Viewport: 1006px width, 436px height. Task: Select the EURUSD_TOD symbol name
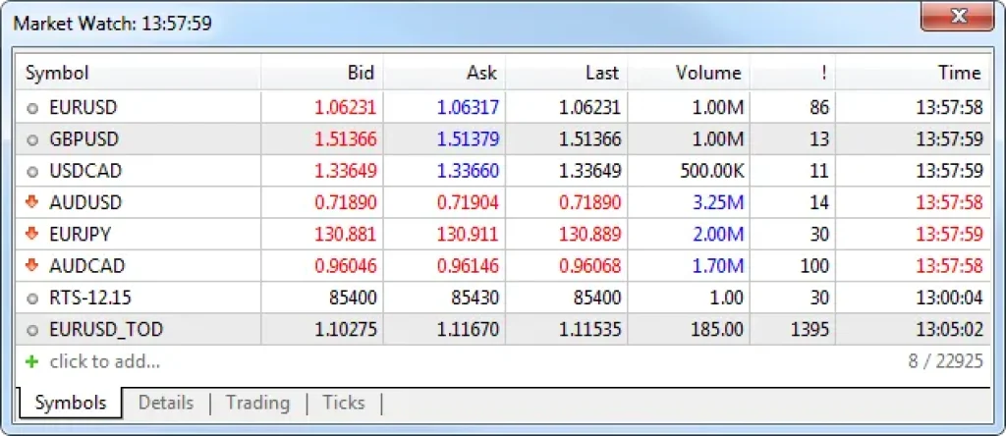tap(106, 330)
